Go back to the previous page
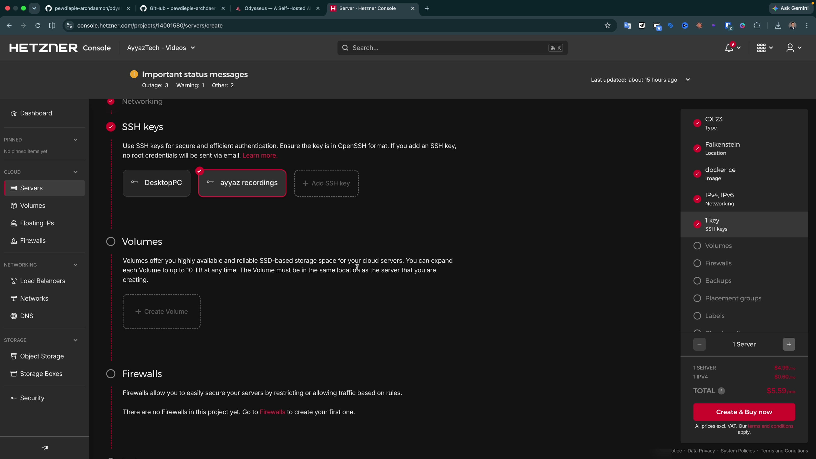Image resolution: width=816 pixels, height=459 pixels. [x=9, y=26]
